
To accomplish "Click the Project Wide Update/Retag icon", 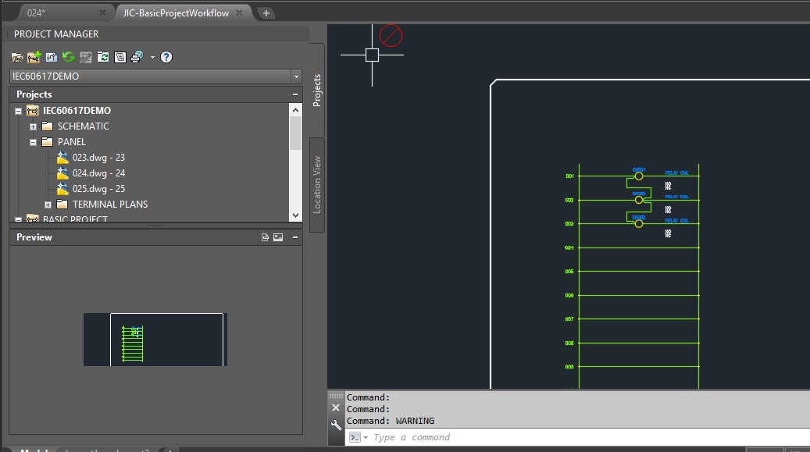I will point(103,57).
